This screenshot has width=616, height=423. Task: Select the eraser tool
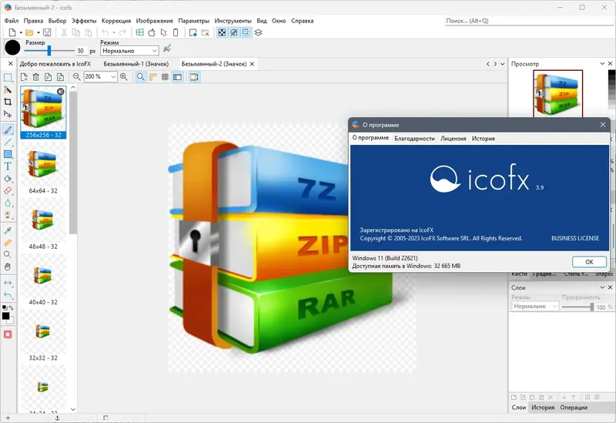tap(8, 190)
